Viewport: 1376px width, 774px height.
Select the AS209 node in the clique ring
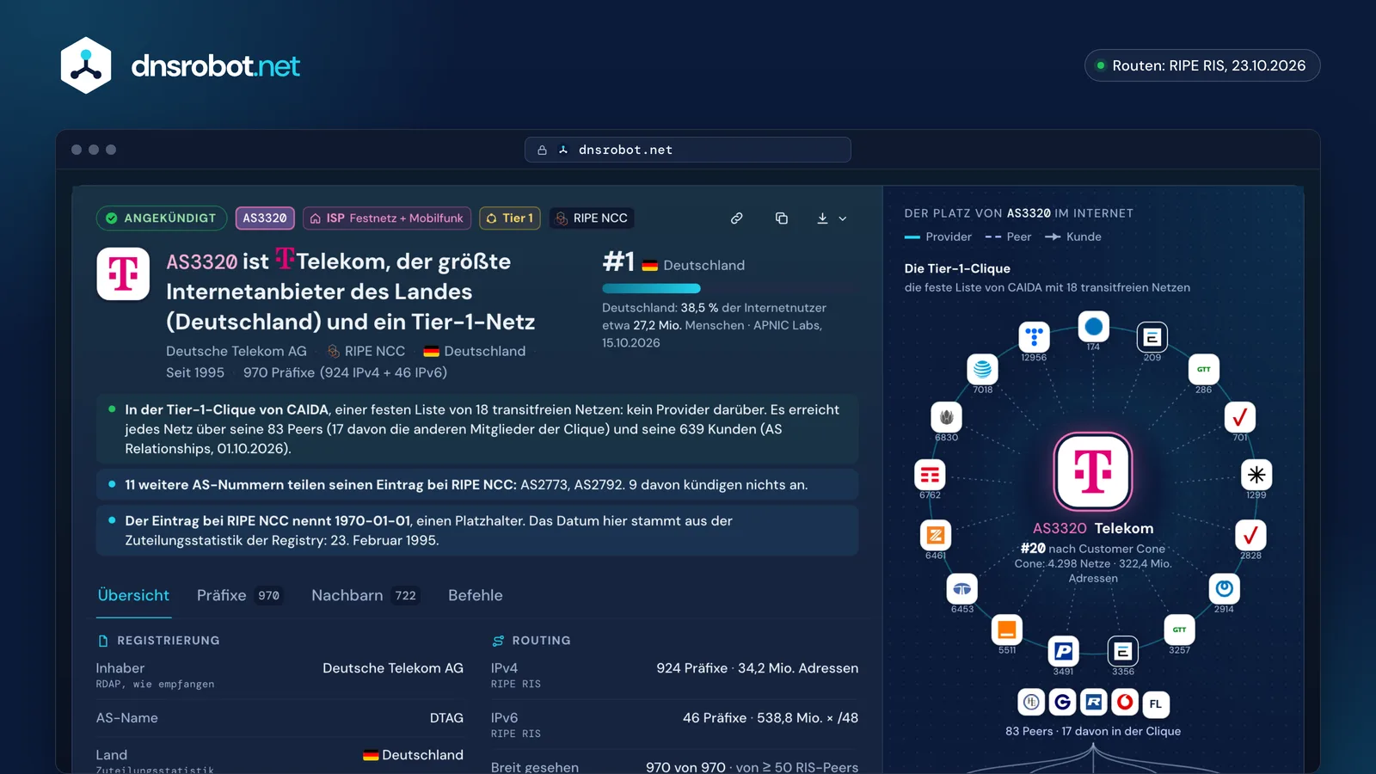1152,337
